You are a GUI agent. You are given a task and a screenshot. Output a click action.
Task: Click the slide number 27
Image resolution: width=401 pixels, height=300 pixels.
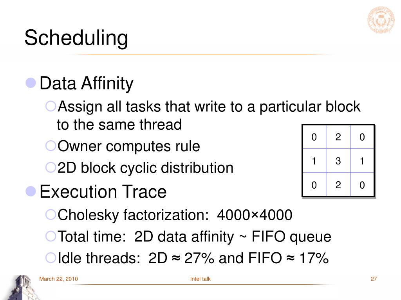pyautogui.click(x=374, y=279)
